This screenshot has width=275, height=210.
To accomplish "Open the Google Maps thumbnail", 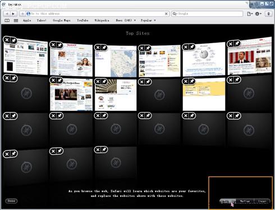I will 116,61.
